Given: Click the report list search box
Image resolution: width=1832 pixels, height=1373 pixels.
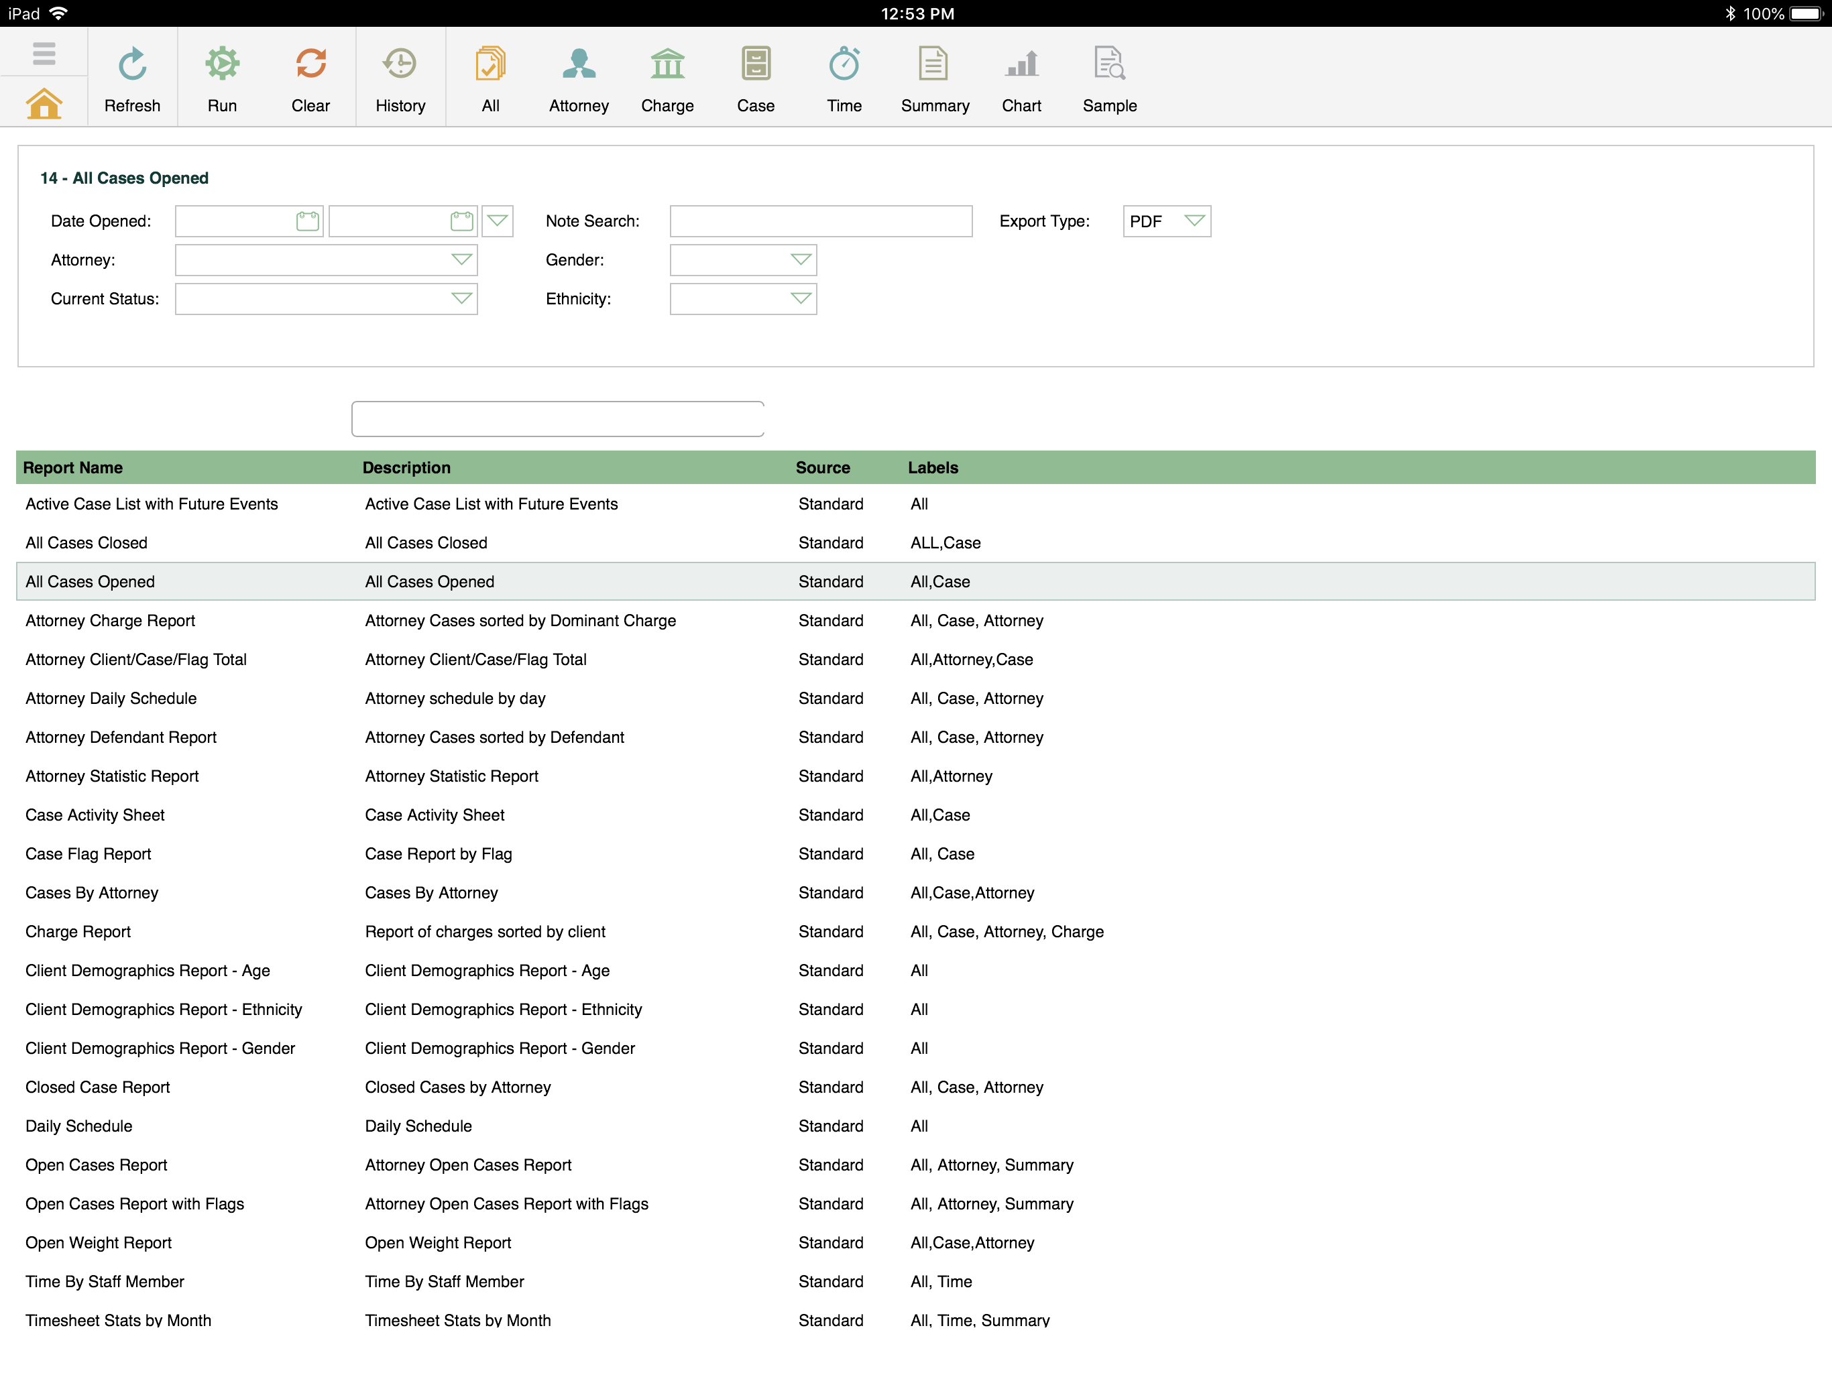Looking at the screenshot, I should (557, 419).
